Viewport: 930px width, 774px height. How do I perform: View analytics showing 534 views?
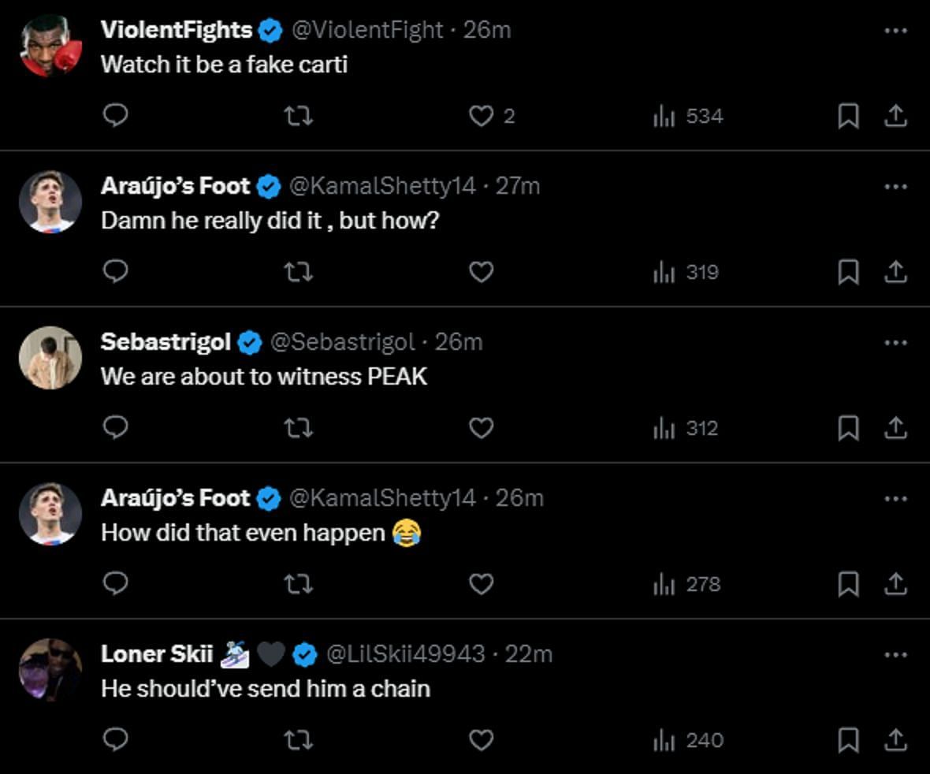click(687, 116)
